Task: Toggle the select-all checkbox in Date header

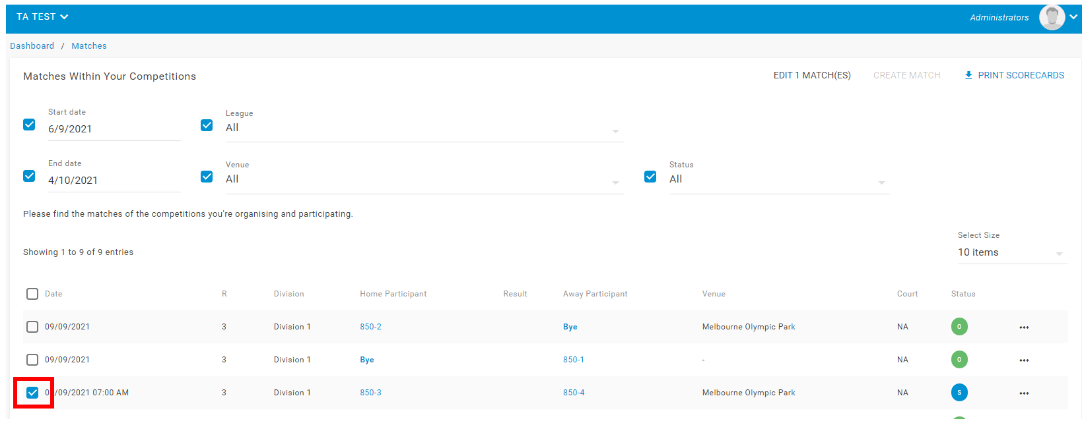Action: 32,294
